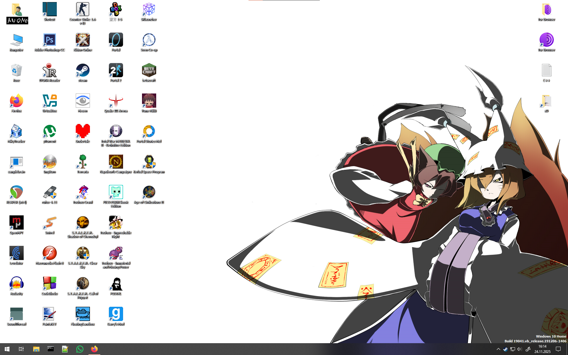
Task: Click the Undertale heart icon
Action: [83, 132]
